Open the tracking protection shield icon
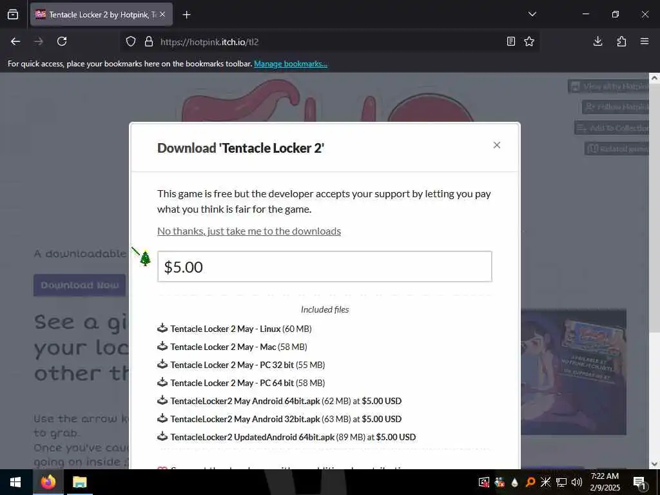 [x=131, y=42]
